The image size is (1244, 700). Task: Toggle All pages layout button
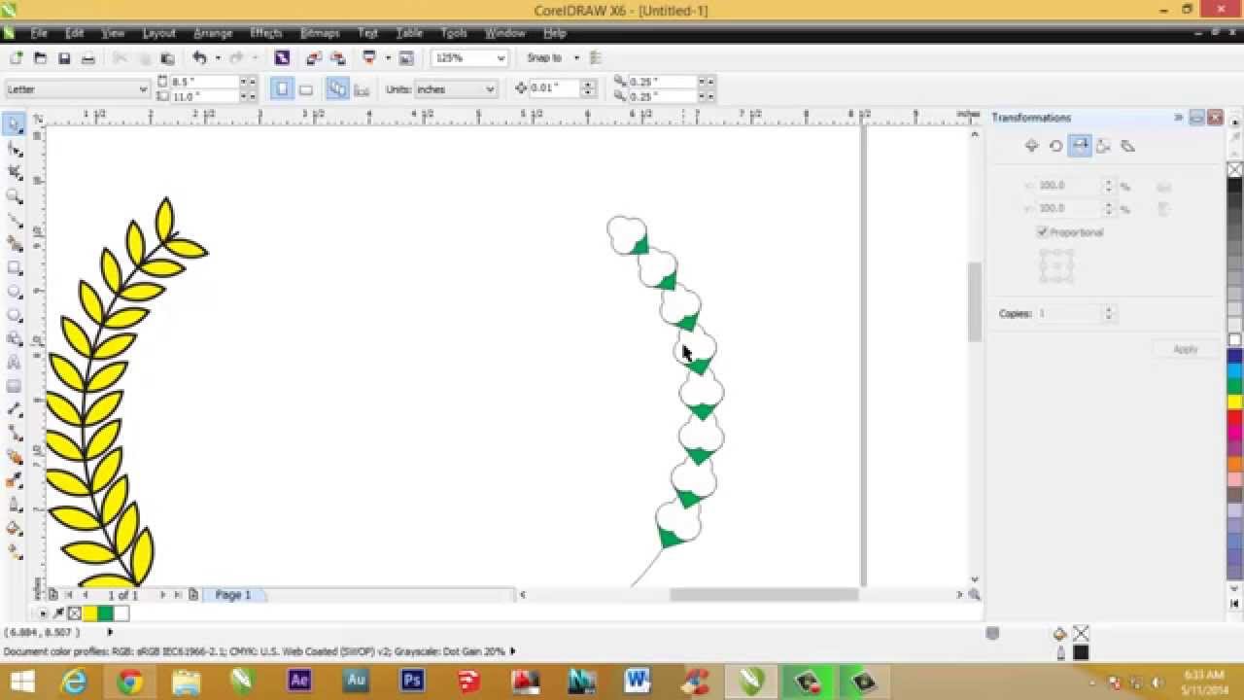(x=337, y=89)
